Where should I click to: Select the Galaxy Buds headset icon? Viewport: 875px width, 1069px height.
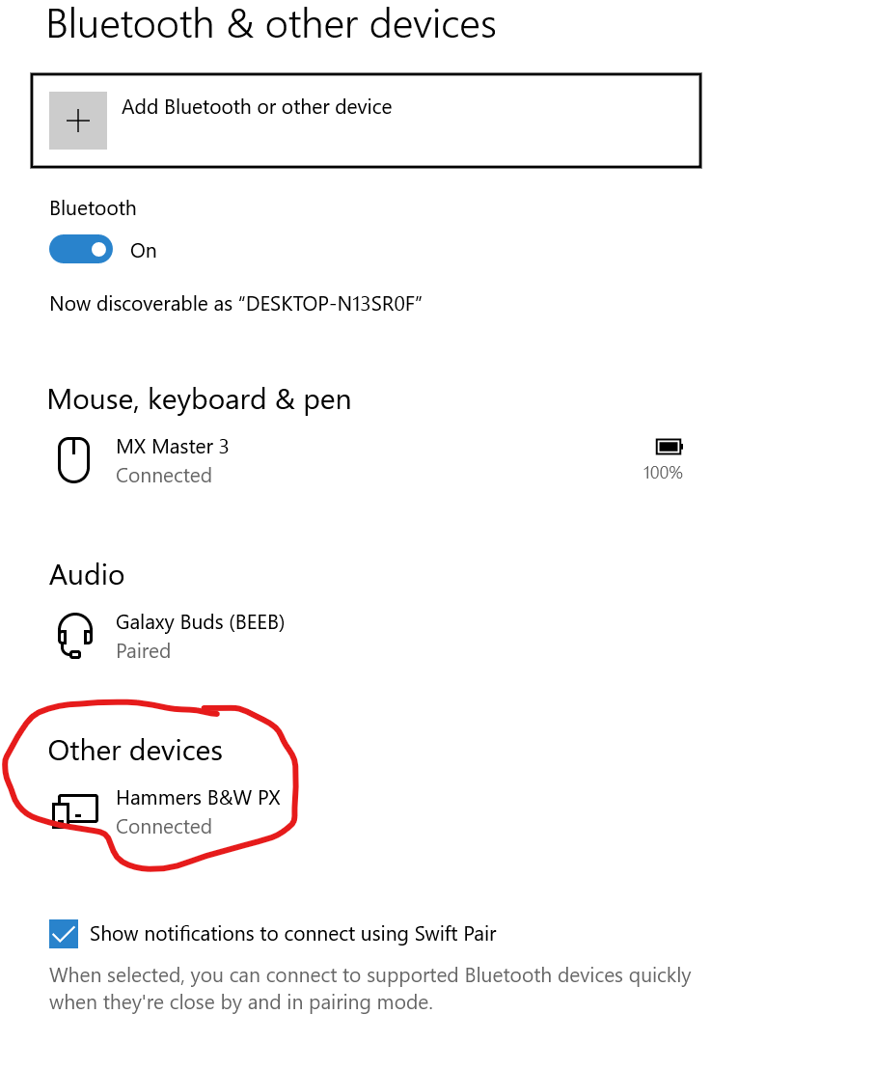click(74, 636)
